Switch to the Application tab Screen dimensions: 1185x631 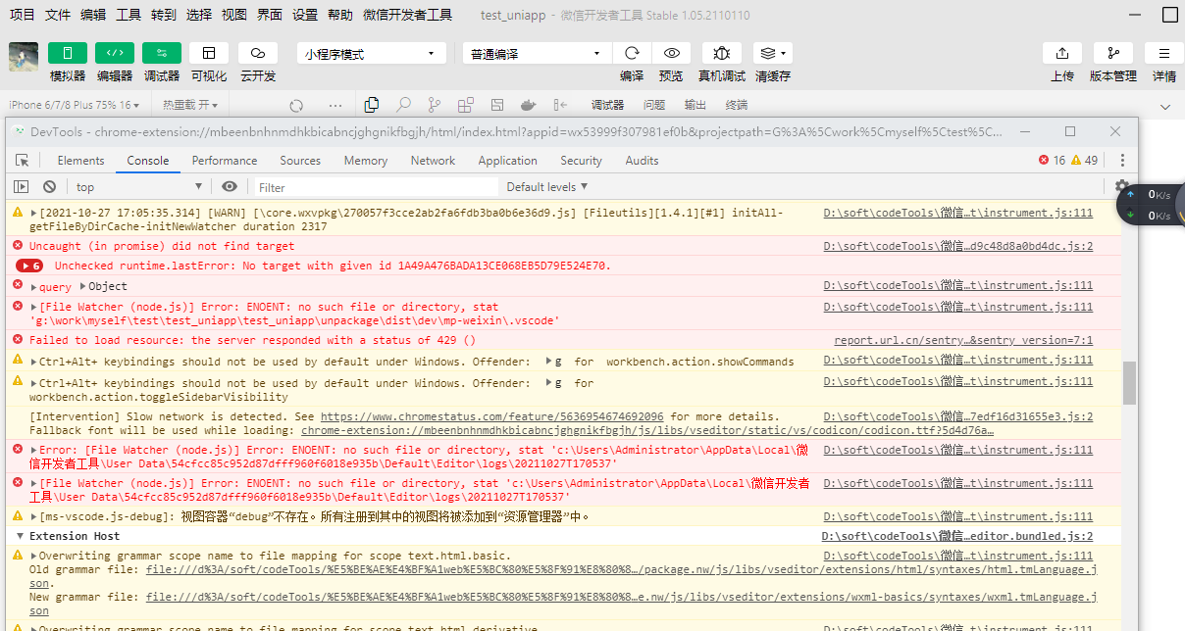coord(508,161)
